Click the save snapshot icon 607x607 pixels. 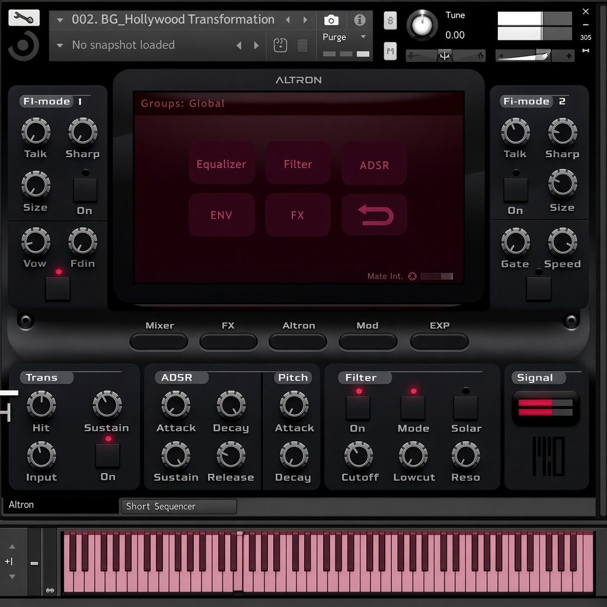click(280, 45)
